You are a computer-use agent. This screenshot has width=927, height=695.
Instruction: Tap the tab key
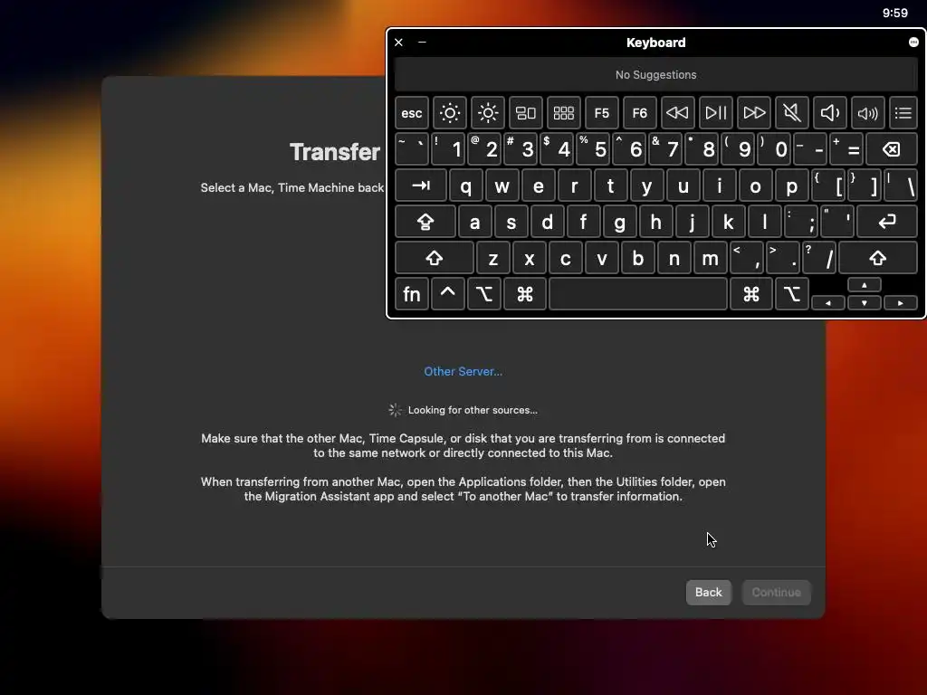421,186
